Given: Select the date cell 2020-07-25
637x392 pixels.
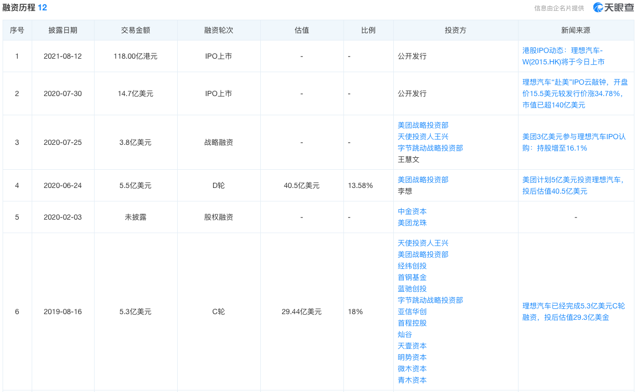Looking at the screenshot, I should [x=63, y=142].
